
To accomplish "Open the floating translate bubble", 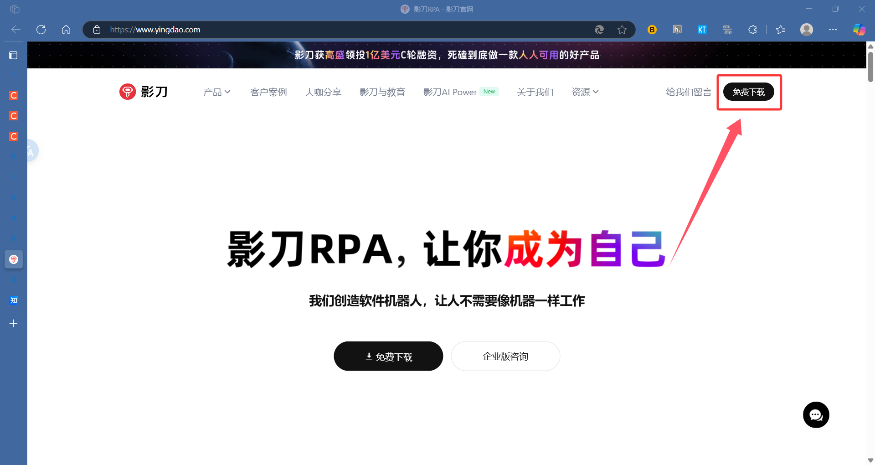I will point(32,151).
